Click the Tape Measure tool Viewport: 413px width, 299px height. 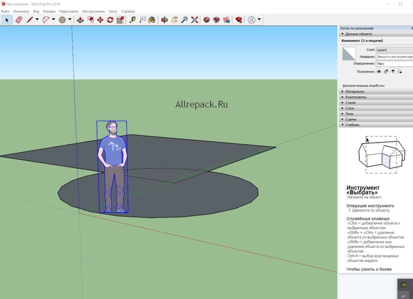point(132,20)
